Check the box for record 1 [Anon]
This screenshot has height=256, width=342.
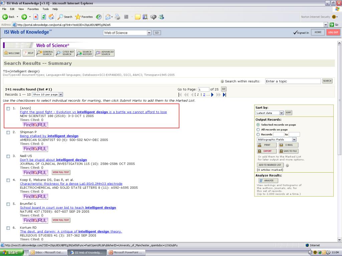tap(8, 108)
